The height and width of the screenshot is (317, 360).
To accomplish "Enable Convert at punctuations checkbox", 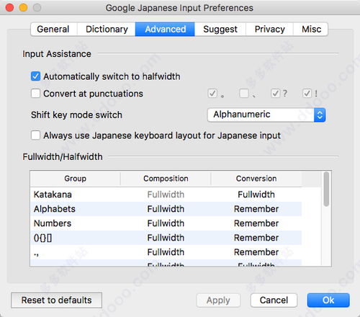I will [35, 93].
